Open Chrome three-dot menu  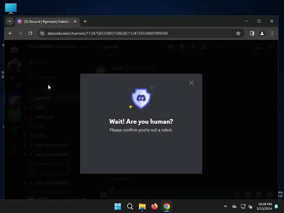272,33
